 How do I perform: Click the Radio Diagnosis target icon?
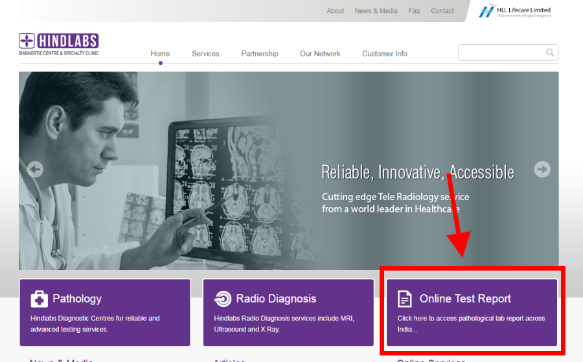pos(223,299)
